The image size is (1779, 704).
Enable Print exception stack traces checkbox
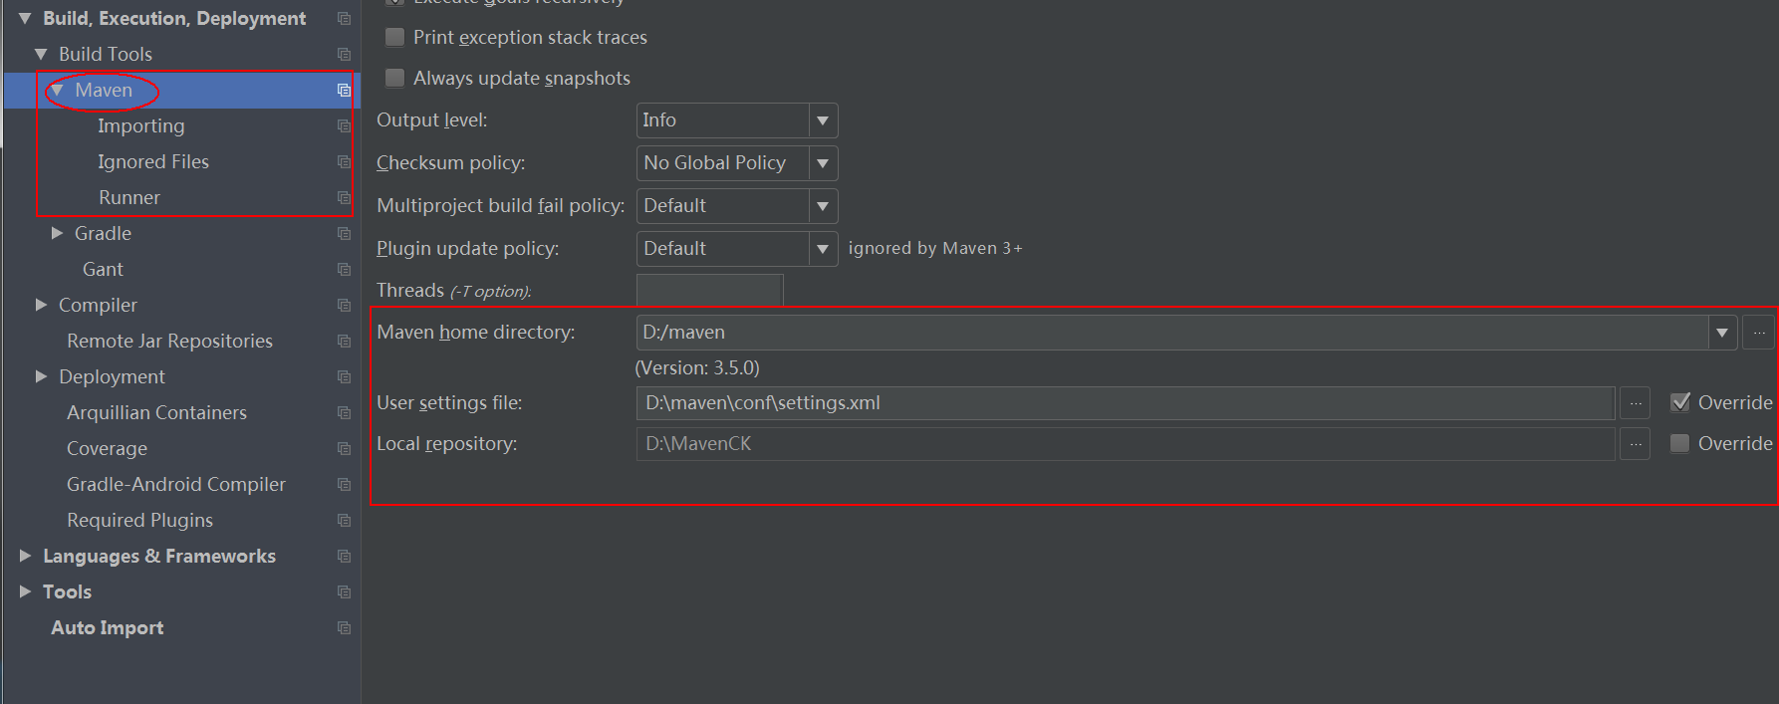[x=394, y=37]
